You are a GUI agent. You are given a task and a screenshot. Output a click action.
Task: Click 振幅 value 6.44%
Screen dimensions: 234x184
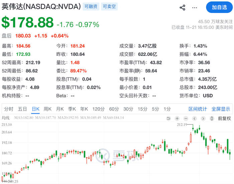pyautogui.click(x=200, y=54)
